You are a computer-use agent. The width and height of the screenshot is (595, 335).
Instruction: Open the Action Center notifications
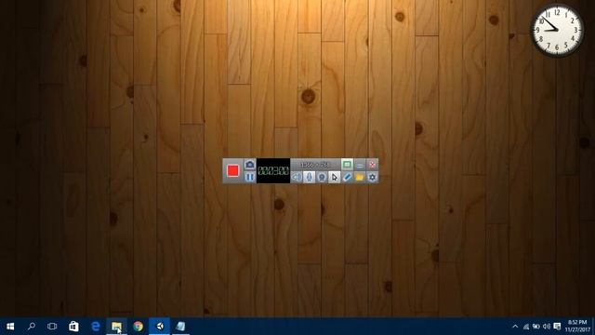[x=557, y=327]
